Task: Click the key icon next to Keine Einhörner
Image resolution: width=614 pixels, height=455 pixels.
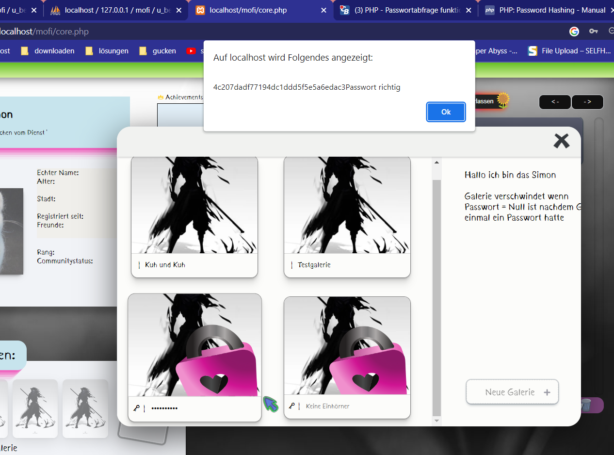Action: [291, 406]
